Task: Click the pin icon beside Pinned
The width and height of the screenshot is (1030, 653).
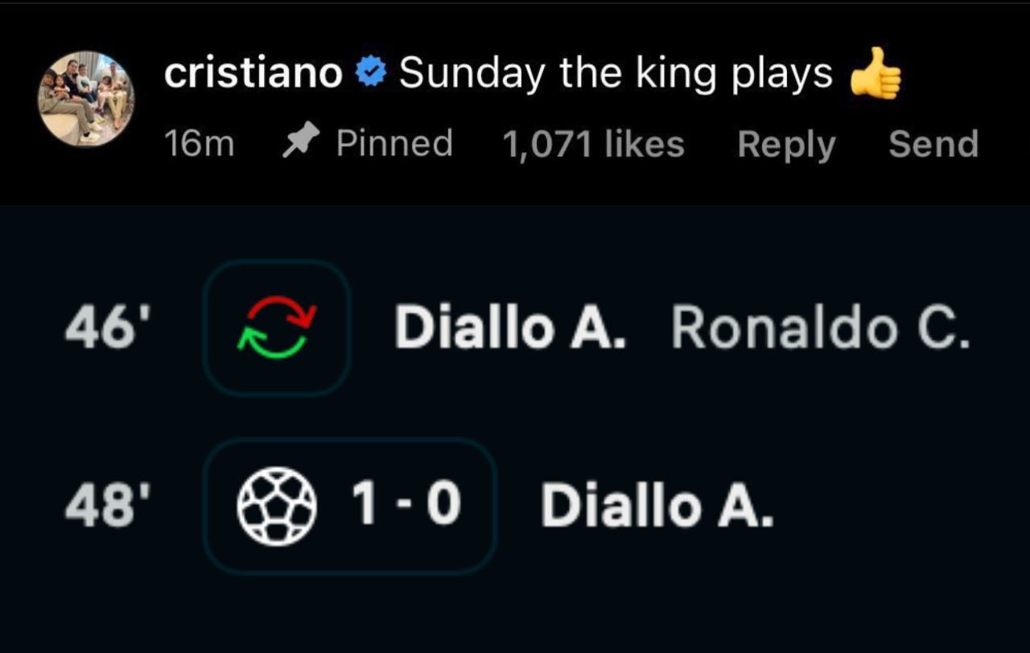Action: point(298,144)
